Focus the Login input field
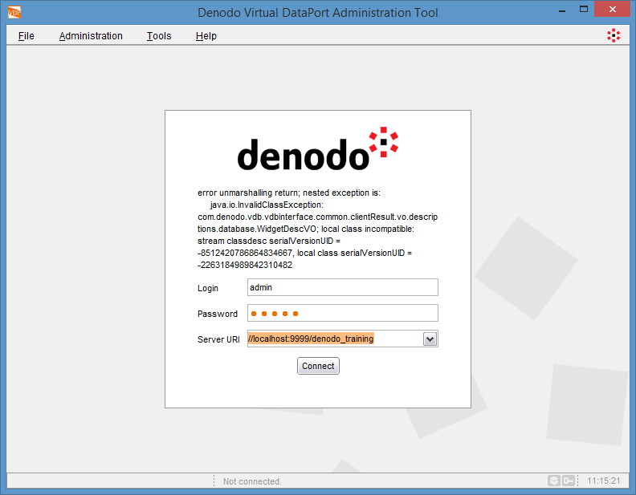636x495 pixels. tap(343, 287)
